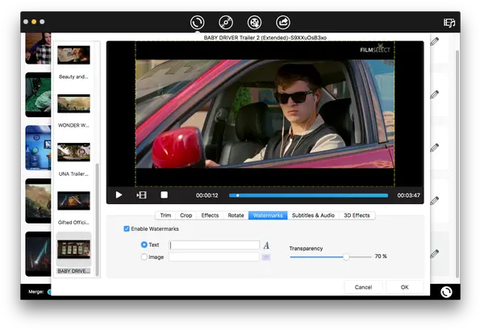Click the second edit pencil icon on right
This screenshot has height=330, width=480.
pyautogui.click(x=434, y=94)
